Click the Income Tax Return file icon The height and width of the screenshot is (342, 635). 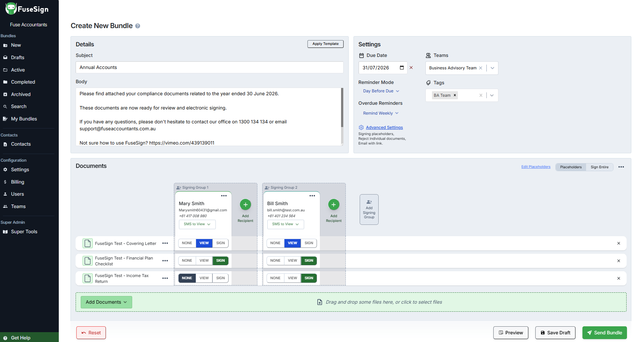pyautogui.click(x=87, y=278)
